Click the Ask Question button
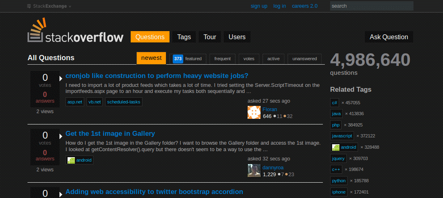The width and height of the screenshot is (443, 198). click(389, 37)
